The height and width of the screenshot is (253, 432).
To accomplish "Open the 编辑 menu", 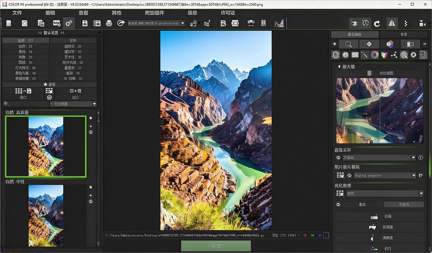I will tap(50, 13).
